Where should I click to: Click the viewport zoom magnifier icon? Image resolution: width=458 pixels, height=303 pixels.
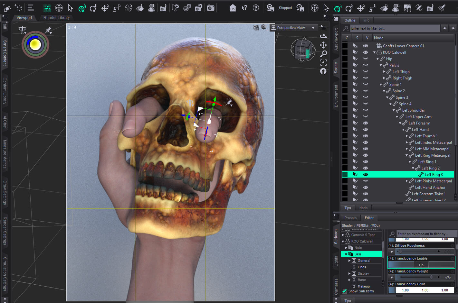click(x=323, y=54)
